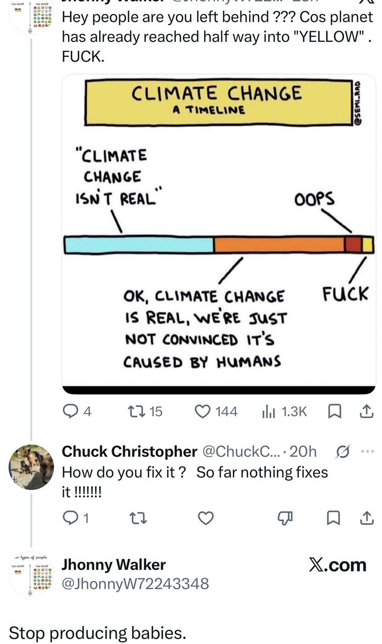
Task: Open the @JhonnyW72243348 handle
Action: click(x=136, y=584)
